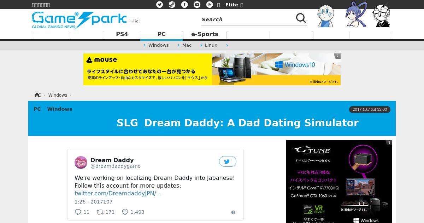This screenshot has height=223, width=424.
Task: Click the @dreamdaddygame handle
Action: (x=116, y=166)
